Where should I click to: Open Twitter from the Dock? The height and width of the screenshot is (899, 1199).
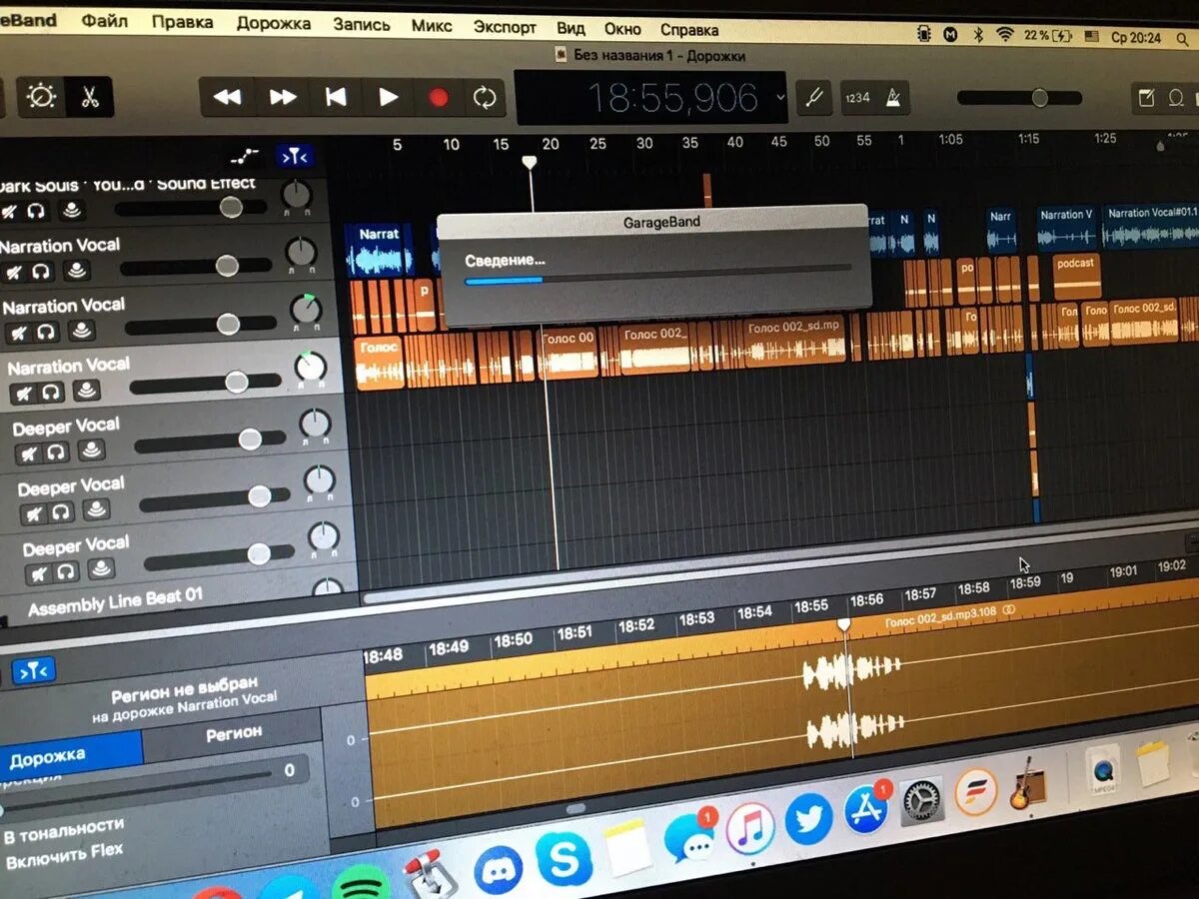(x=808, y=818)
